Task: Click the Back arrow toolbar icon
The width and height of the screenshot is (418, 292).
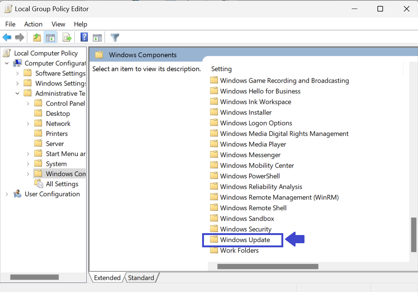Action: [7, 37]
